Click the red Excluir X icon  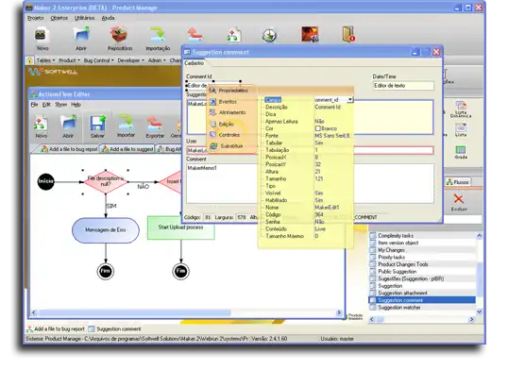[459, 198]
